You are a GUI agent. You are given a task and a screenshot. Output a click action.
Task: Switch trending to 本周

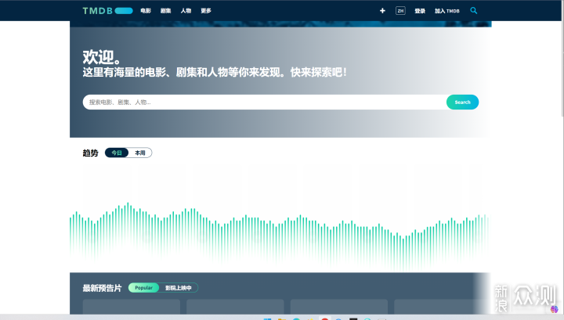click(x=140, y=153)
